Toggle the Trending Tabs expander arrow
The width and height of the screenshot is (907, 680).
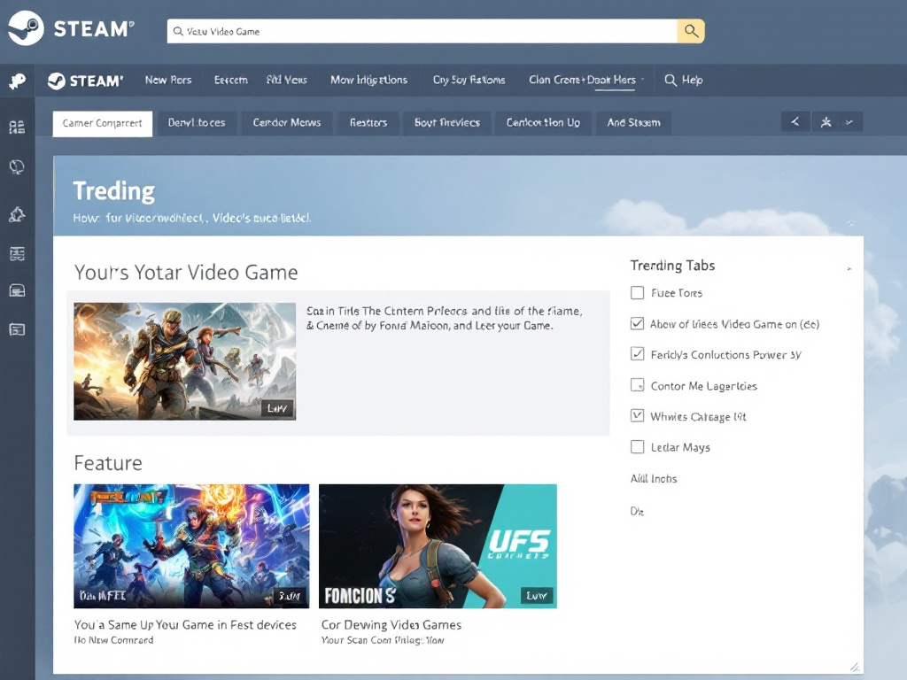pos(849,269)
